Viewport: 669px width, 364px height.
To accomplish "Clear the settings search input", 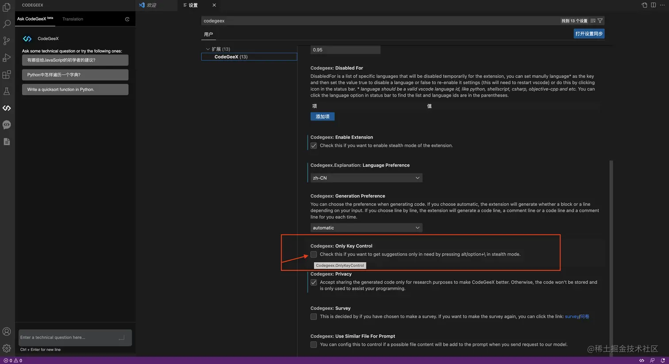I will click(x=593, y=21).
